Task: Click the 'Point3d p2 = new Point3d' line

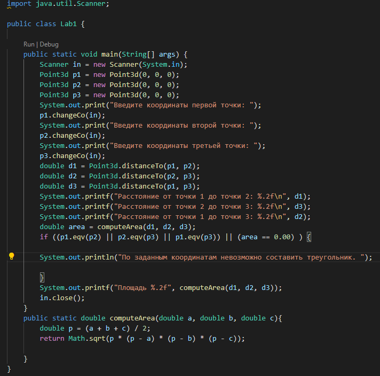Action: click(x=109, y=85)
